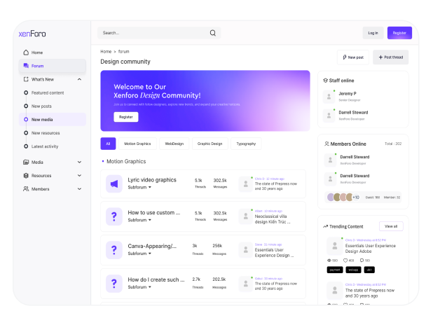Select the Latest activity radio item

pos(26,146)
